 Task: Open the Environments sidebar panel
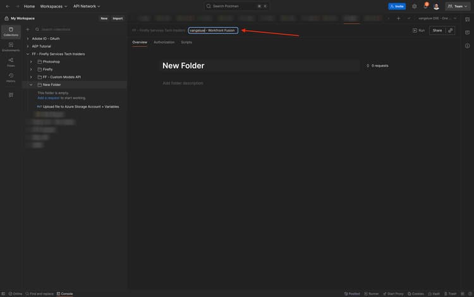[11, 47]
